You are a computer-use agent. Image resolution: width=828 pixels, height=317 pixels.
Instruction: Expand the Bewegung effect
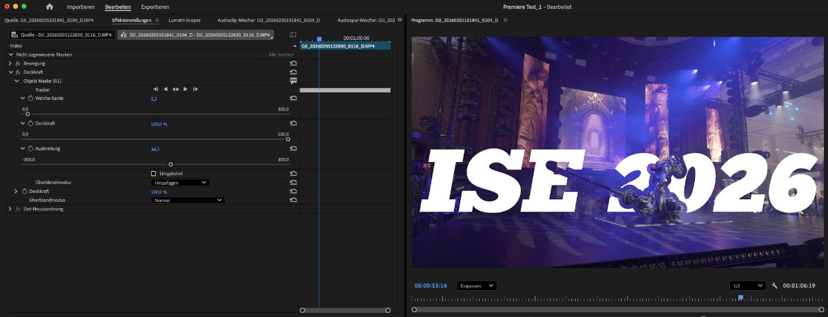pyautogui.click(x=11, y=63)
